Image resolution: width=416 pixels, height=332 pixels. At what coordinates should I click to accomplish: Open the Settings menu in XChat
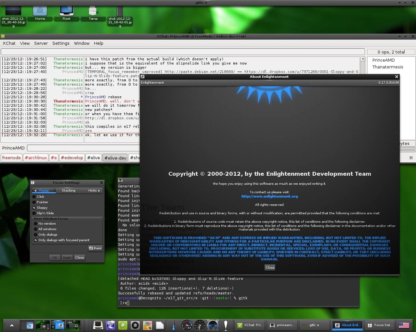point(61,43)
